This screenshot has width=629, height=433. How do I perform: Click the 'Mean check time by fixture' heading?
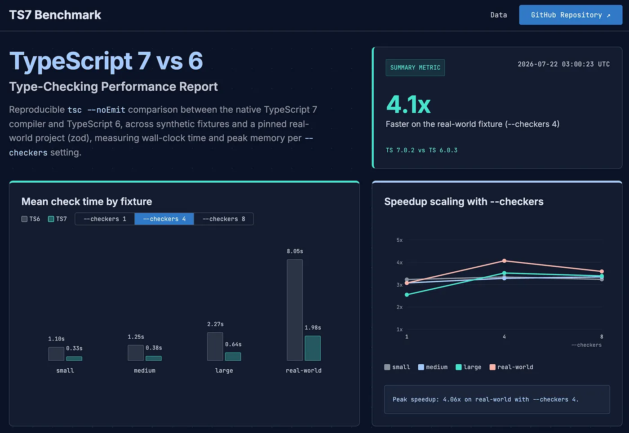tap(87, 202)
